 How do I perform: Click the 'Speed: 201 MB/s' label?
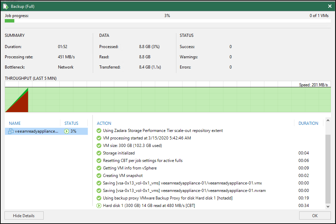pos(313,85)
